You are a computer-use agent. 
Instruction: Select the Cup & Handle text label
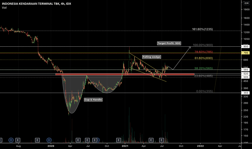click(93, 100)
